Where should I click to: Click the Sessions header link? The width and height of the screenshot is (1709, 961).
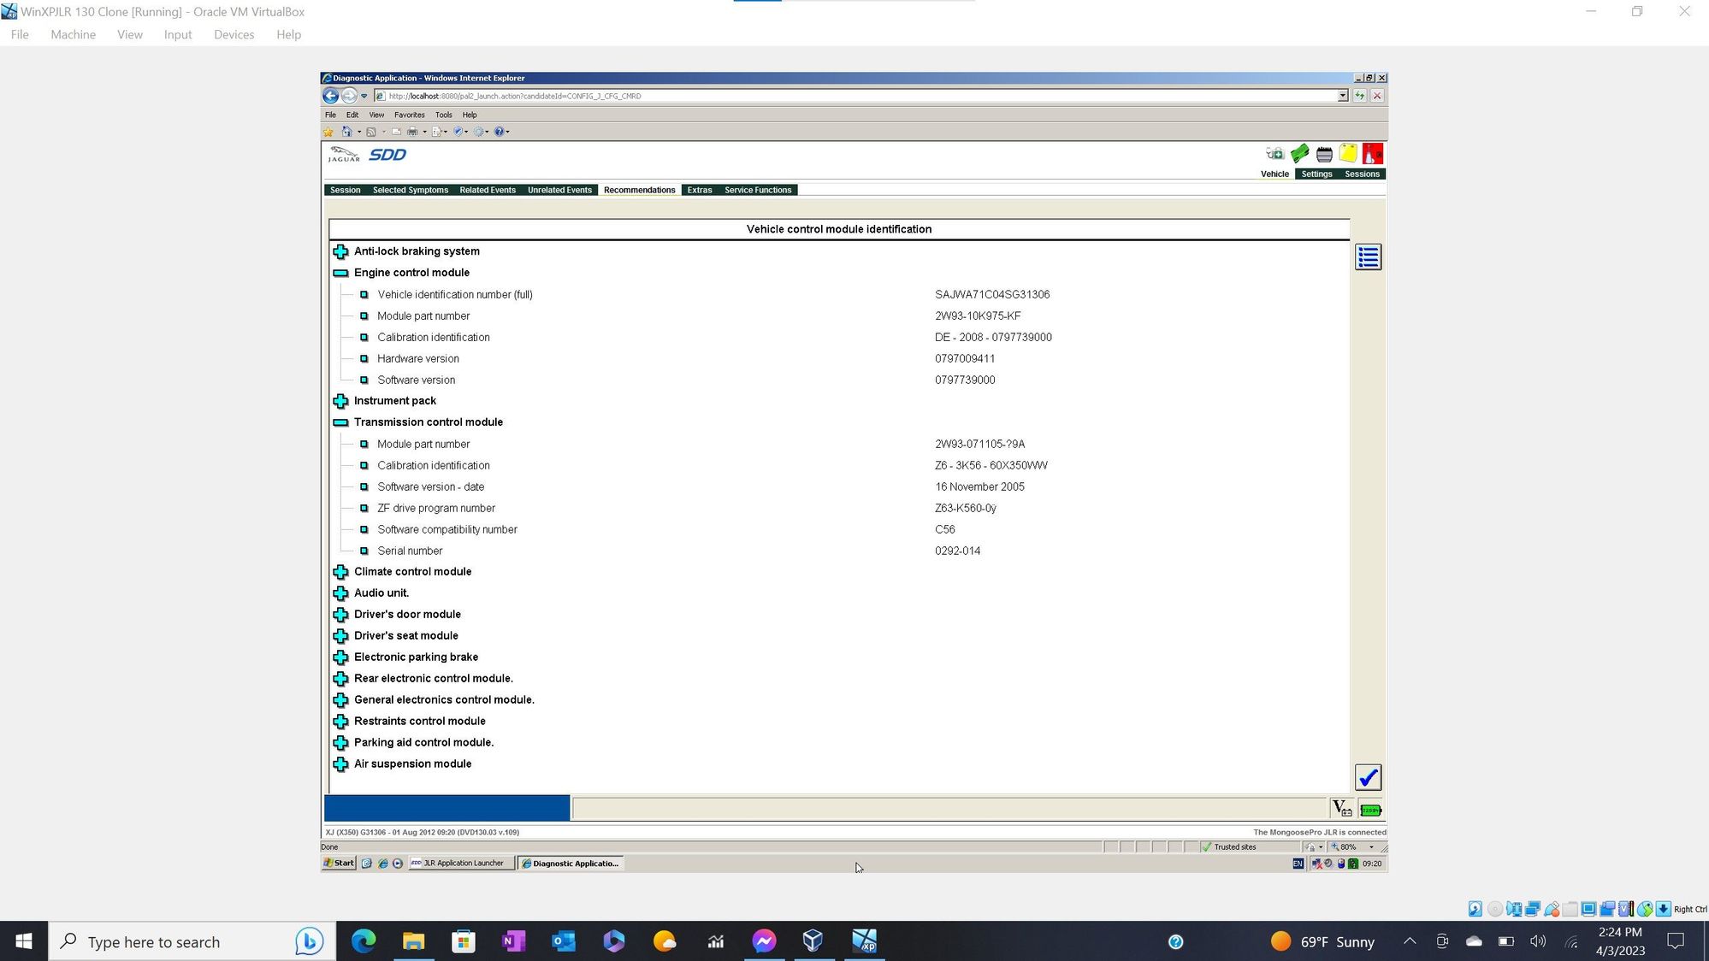click(x=1362, y=174)
